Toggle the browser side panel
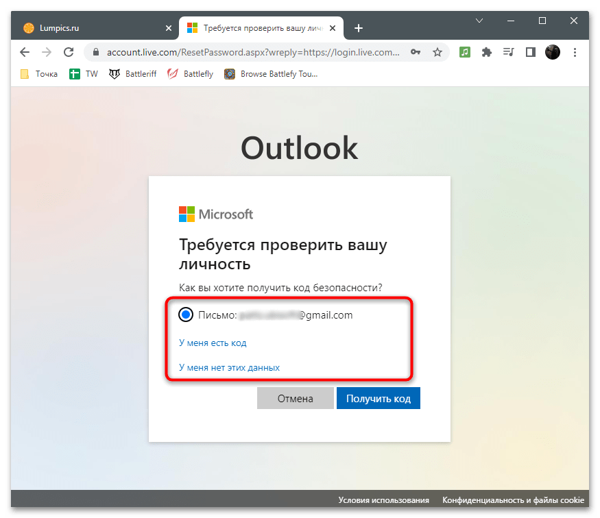 (x=530, y=52)
